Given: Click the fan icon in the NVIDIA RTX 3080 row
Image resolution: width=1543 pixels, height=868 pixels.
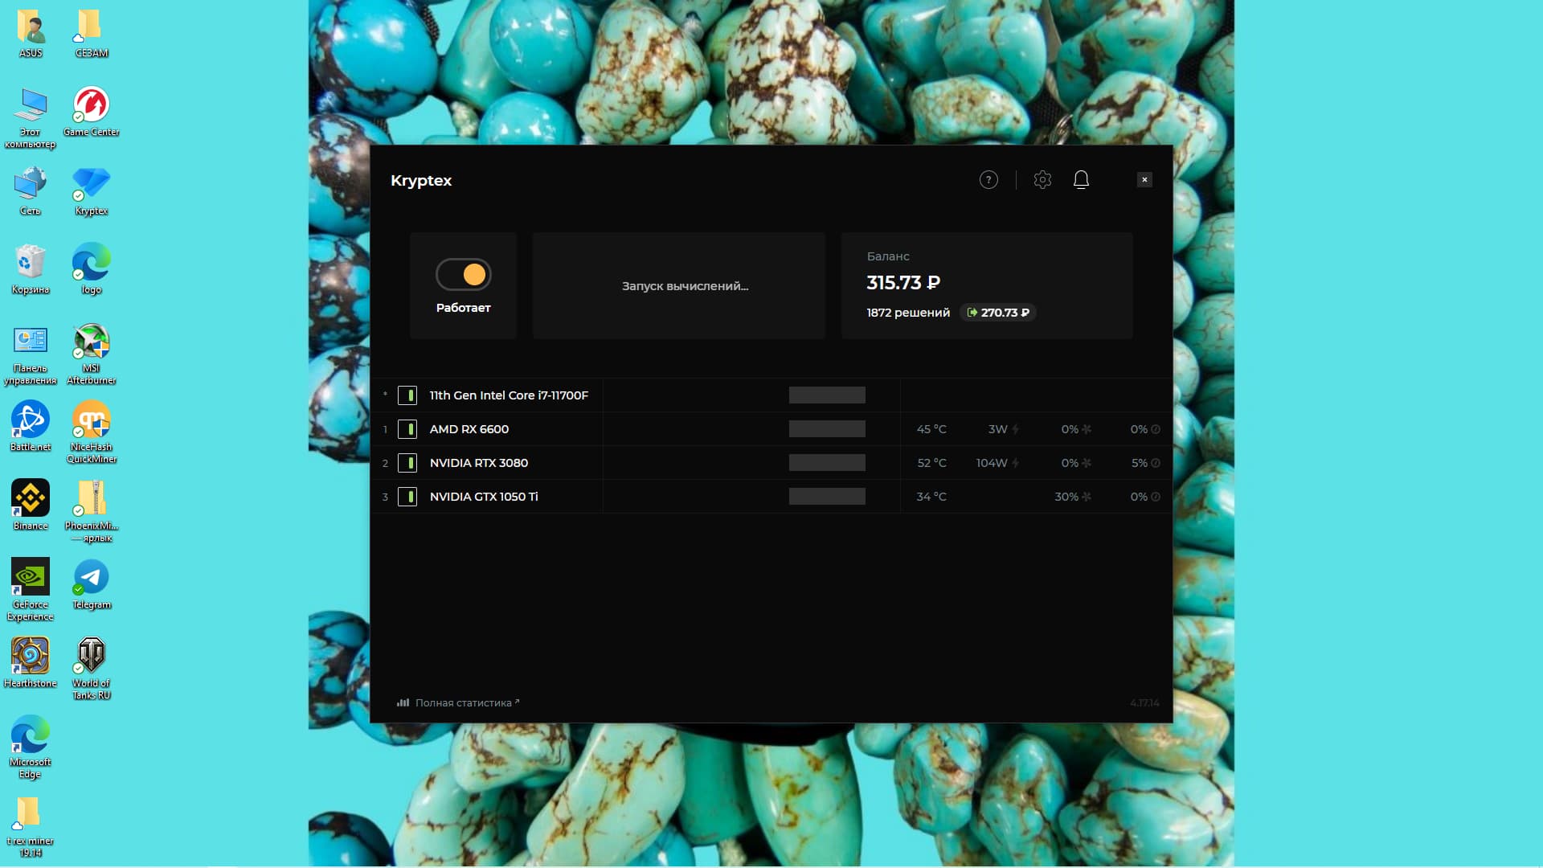Looking at the screenshot, I should click(x=1087, y=463).
